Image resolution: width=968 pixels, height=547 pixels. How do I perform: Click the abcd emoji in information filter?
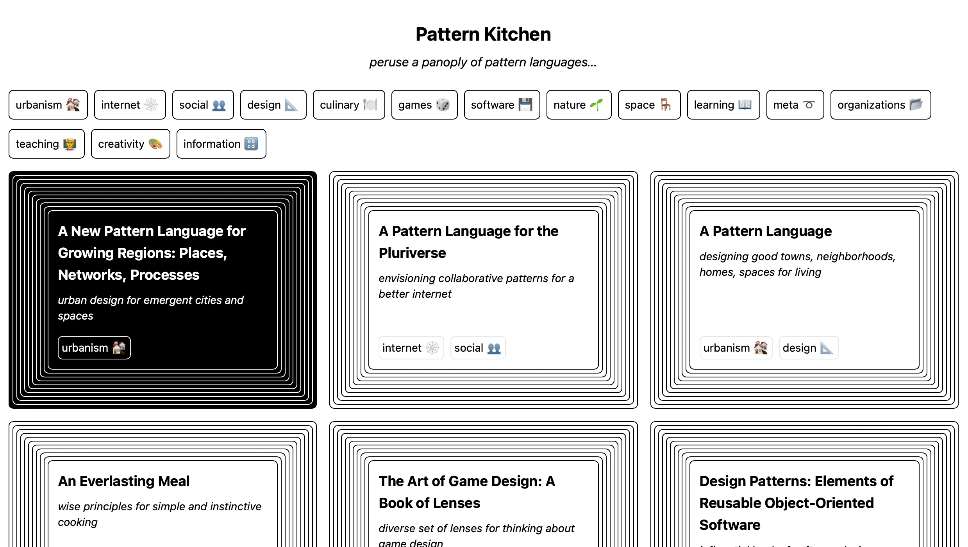pos(251,144)
